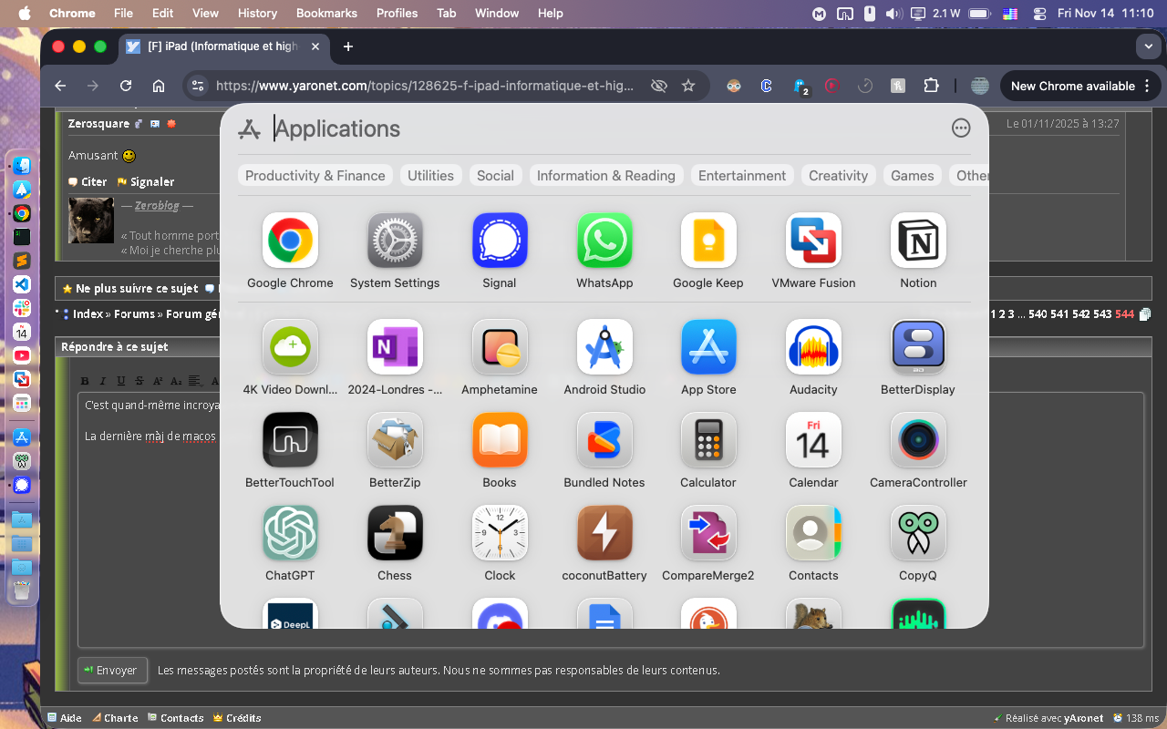The image size is (1167, 729).
Task: Open Notion from suggested apps
Action: 918,241
